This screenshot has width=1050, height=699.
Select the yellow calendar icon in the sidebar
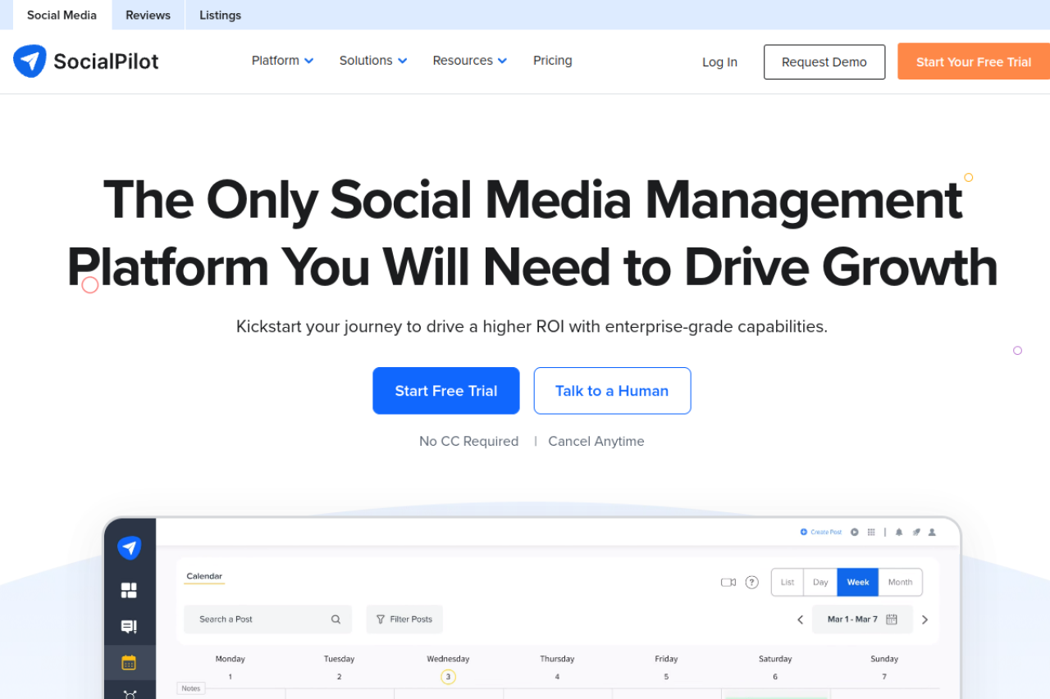129,663
